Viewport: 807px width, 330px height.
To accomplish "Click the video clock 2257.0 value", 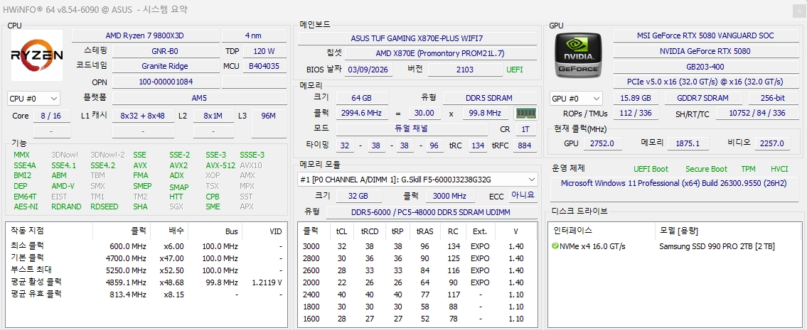I will pos(772,143).
